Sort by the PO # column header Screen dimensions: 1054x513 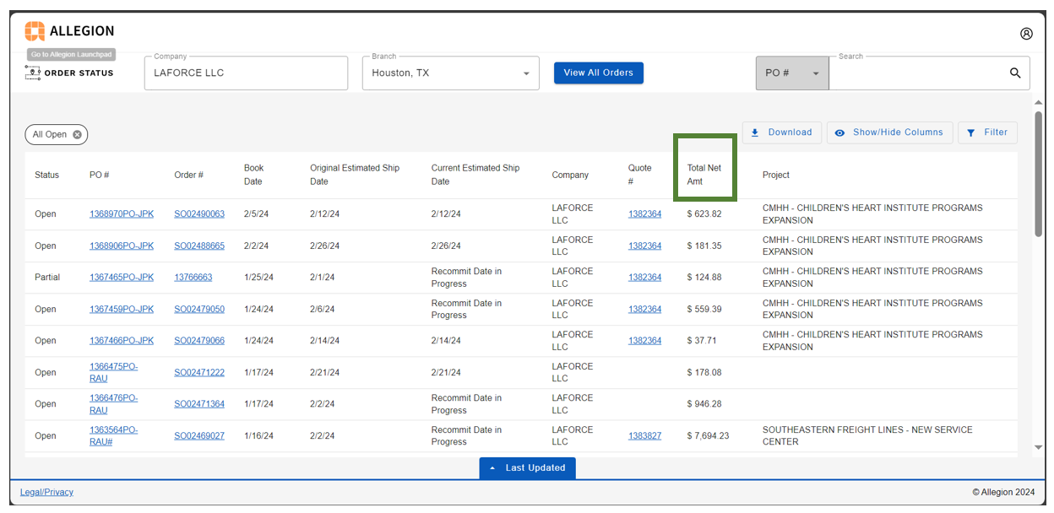(100, 175)
